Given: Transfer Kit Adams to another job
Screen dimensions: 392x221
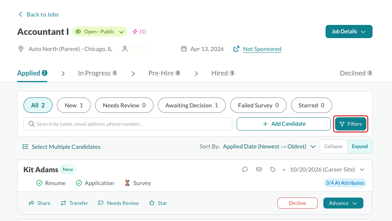Looking at the screenshot, I should pyautogui.click(x=74, y=203).
